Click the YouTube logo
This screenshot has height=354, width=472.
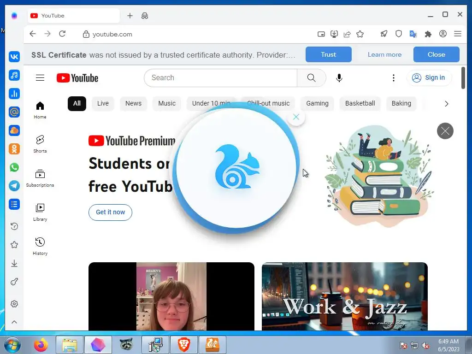[77, 78]
